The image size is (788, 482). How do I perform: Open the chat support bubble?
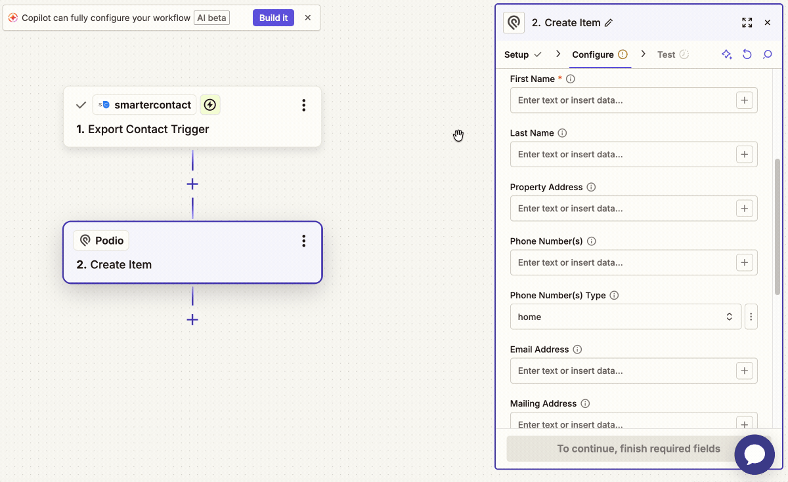tap(755, 454)
